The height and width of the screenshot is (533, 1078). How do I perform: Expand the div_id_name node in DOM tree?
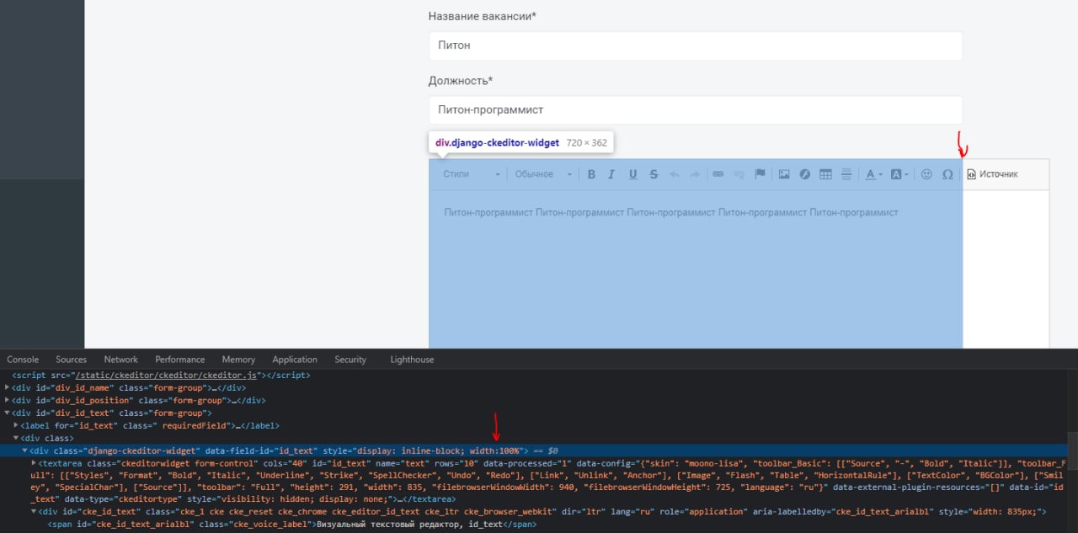coord(8,388)
